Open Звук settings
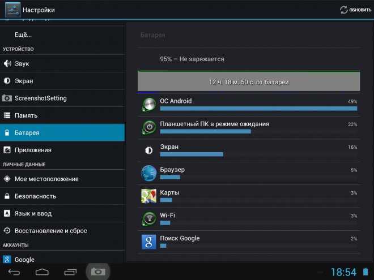Viewport: 374px width, 280px height. (x=62, y=63)
